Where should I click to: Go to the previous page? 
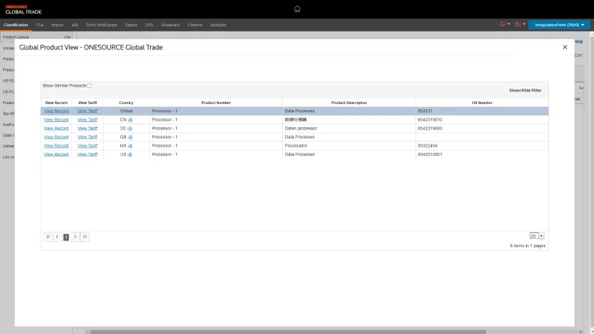point(57,237)
